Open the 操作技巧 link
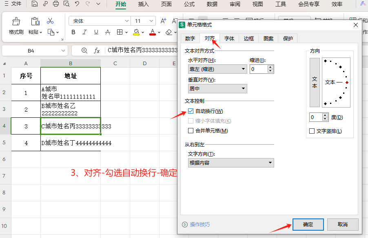Viewport: 368px width, 238px height. 200,225
